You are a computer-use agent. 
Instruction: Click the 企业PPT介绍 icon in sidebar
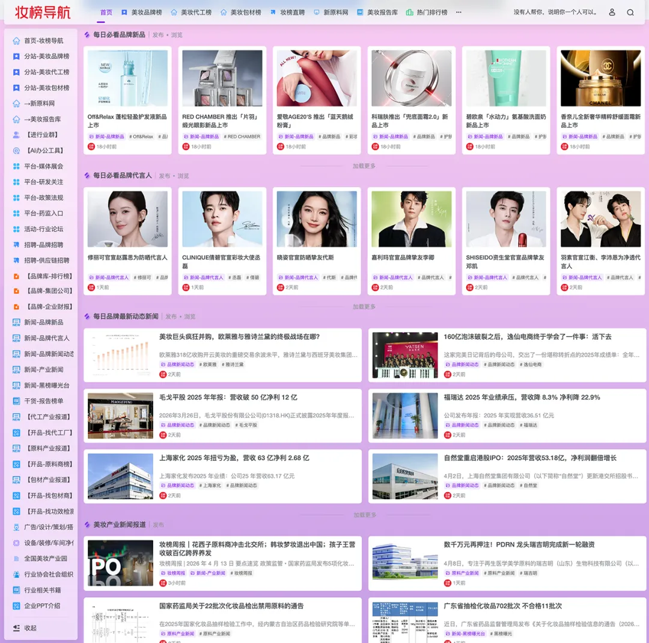click(16, 606)
